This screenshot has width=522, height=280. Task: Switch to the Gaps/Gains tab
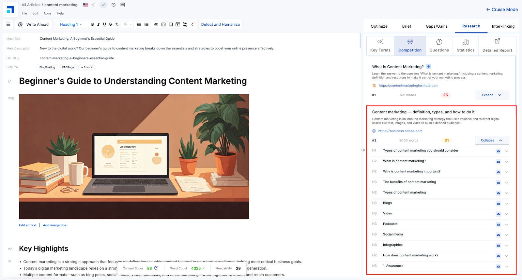point(437,26)
